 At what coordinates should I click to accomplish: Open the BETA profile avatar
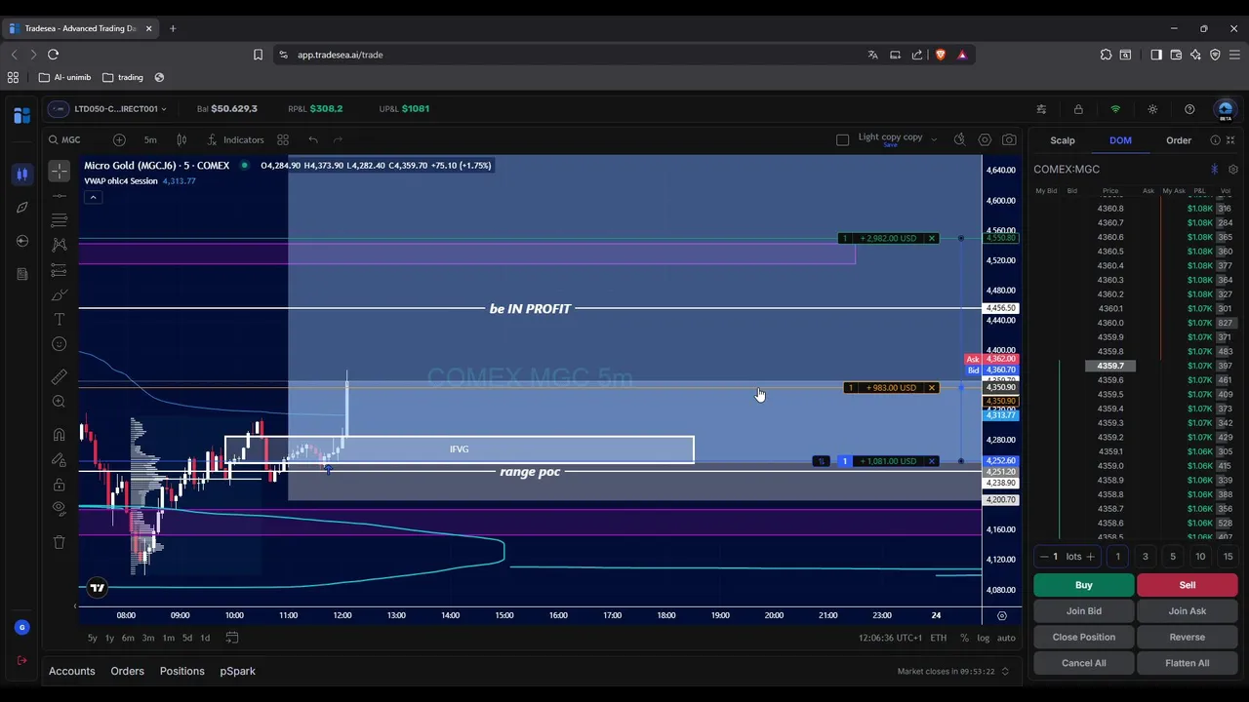click(x=1226, y=109)
